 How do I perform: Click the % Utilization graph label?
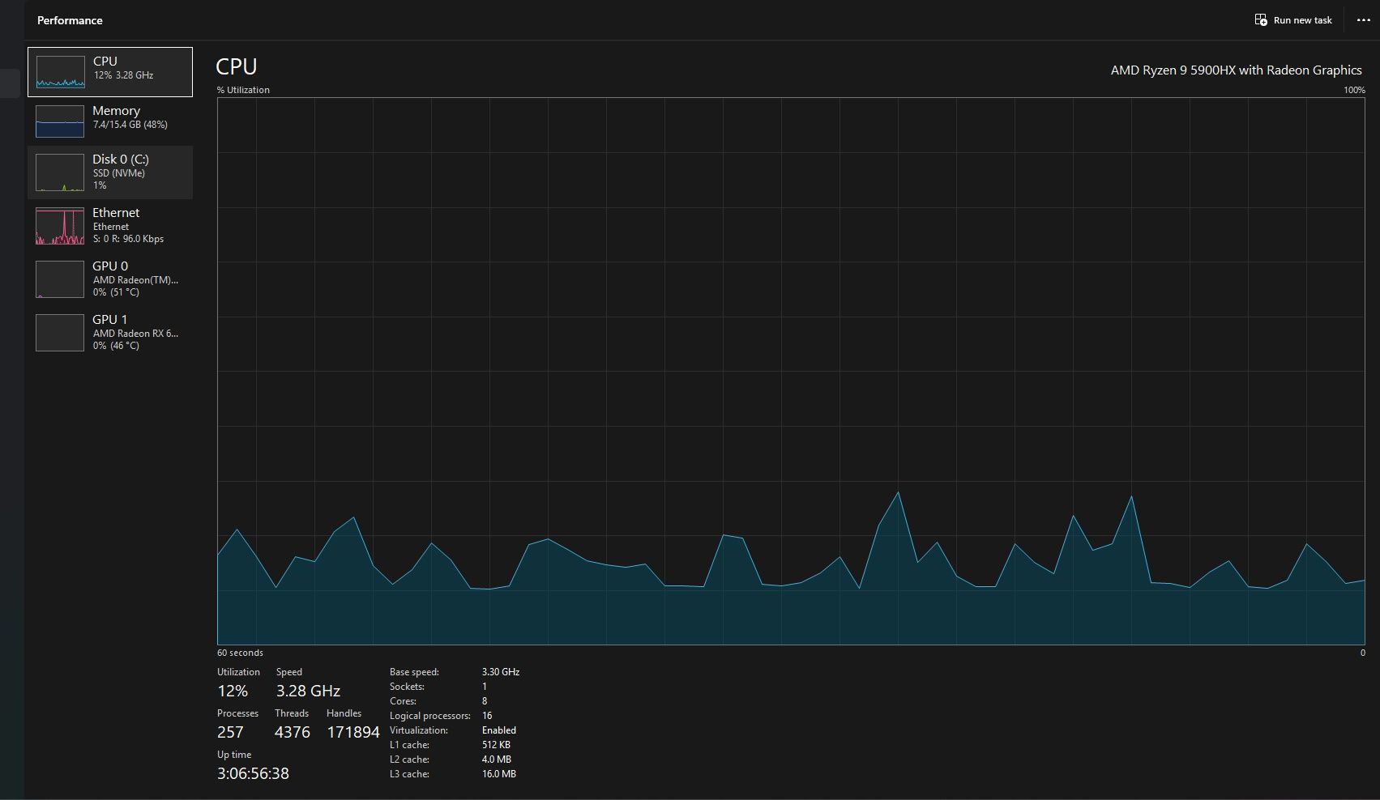click(243, 90)
